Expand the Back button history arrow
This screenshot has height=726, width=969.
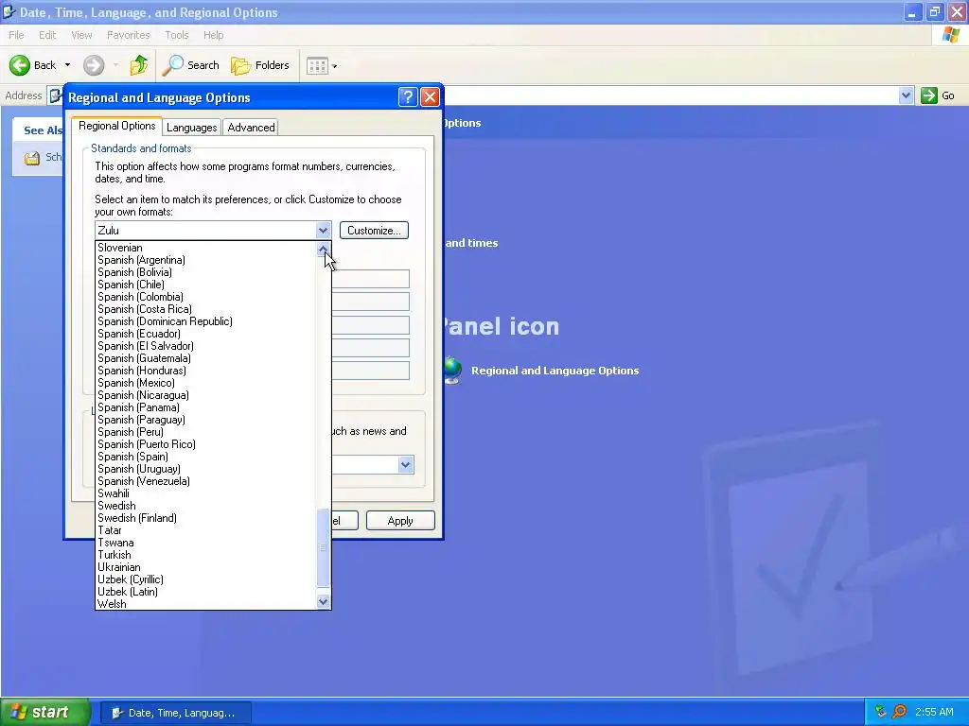point(67,65)
